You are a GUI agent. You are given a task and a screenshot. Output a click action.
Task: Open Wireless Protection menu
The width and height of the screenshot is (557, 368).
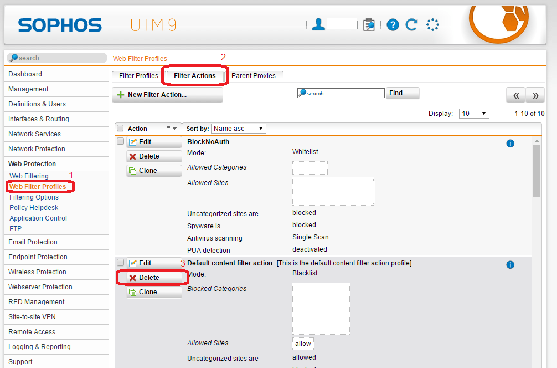pyautogui.click(x=56, y=272)
